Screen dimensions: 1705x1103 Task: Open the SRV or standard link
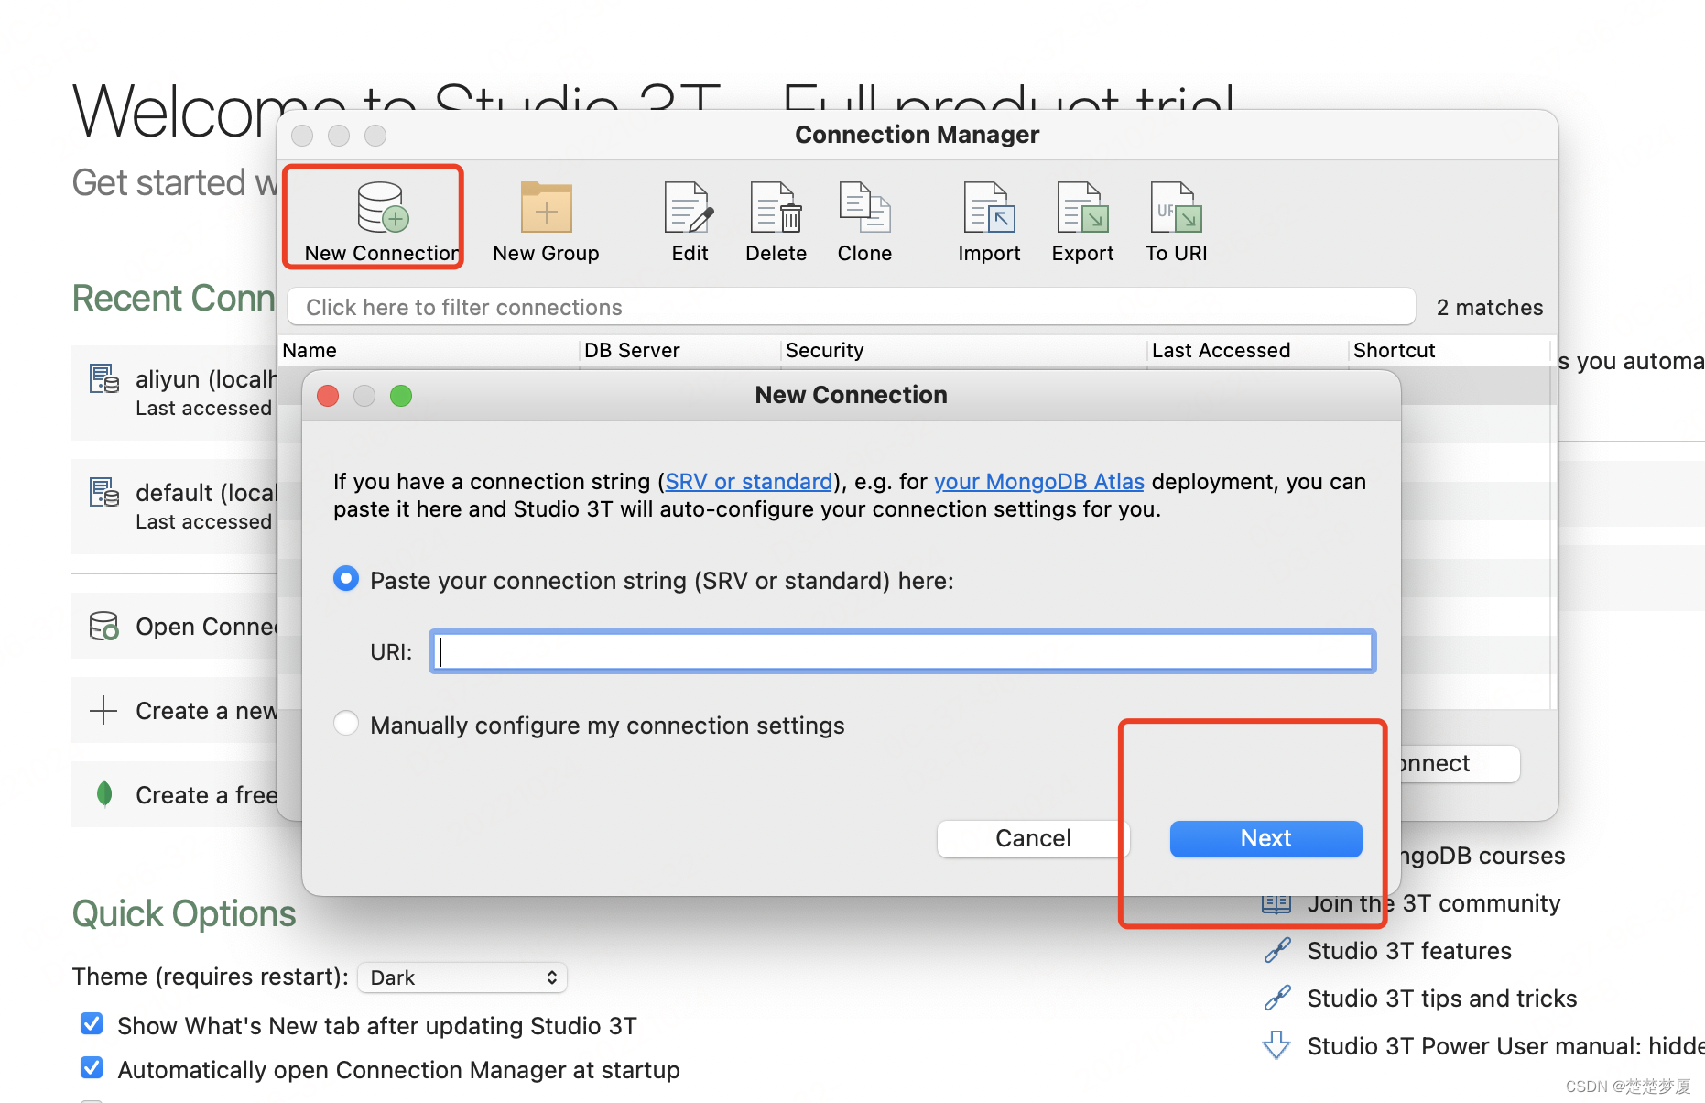coord(749,482)
